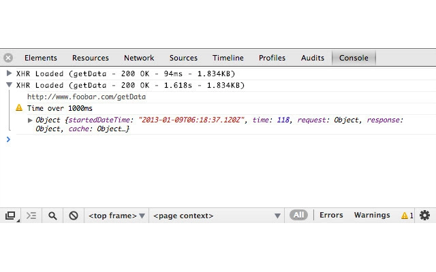Viewport: 436px width, 272px height.
Task: Click the yellow warning icon beside Time over 1000ms
Action: (x=19, y=107)
